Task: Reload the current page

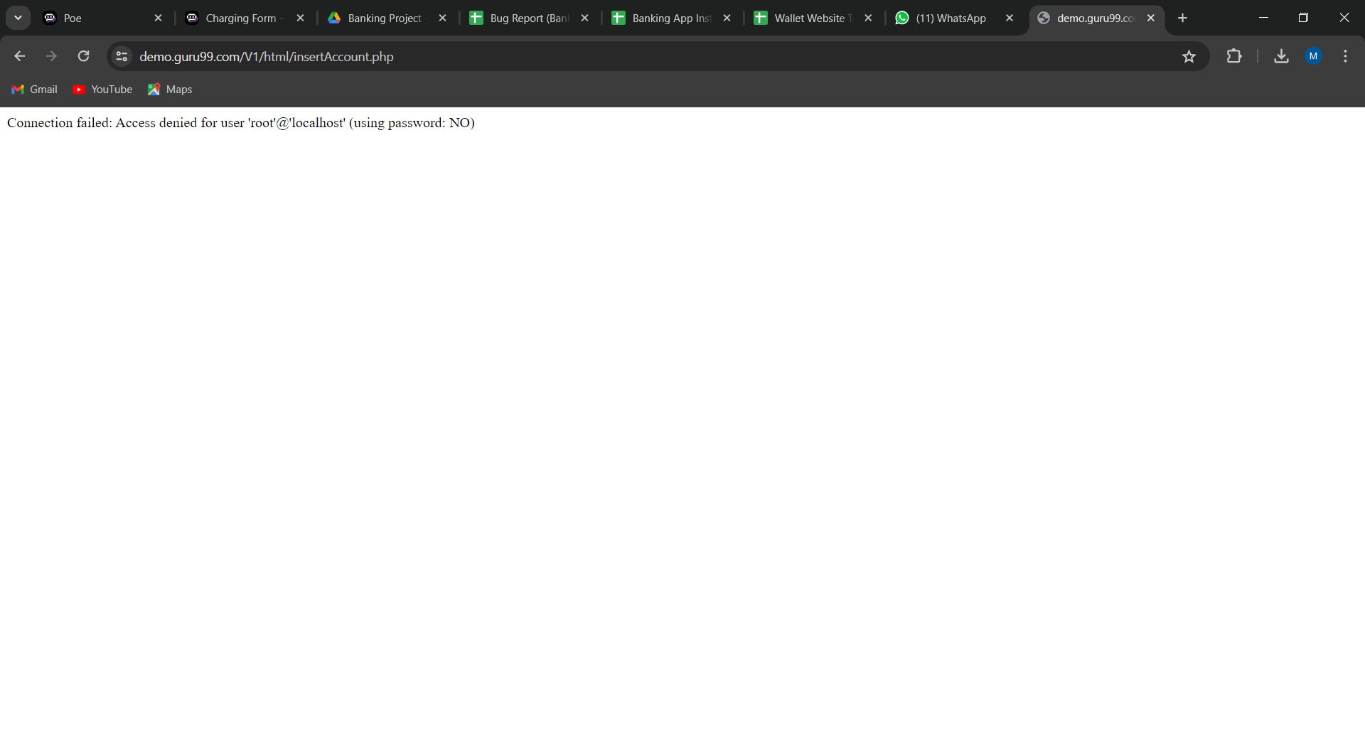Action: coord(83,56)
